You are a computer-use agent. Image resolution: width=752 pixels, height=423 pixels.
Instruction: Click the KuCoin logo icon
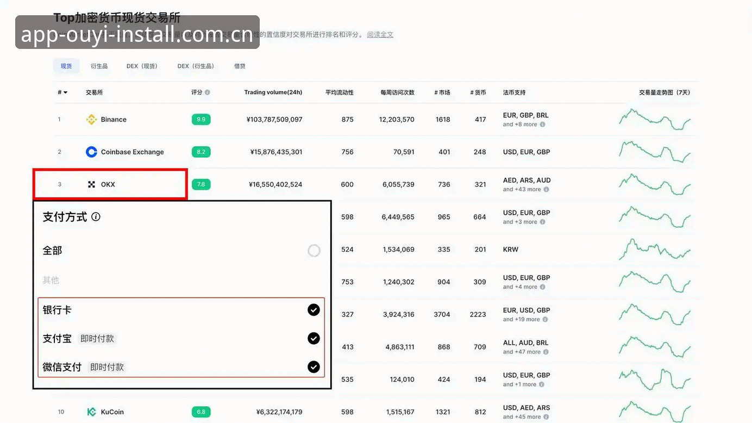tap(91, 412)
